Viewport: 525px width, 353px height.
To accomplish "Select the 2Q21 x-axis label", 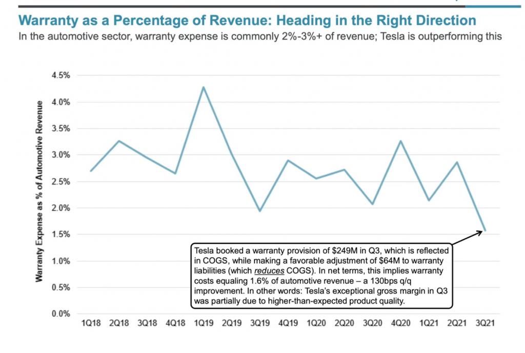I will click(457, 323).
